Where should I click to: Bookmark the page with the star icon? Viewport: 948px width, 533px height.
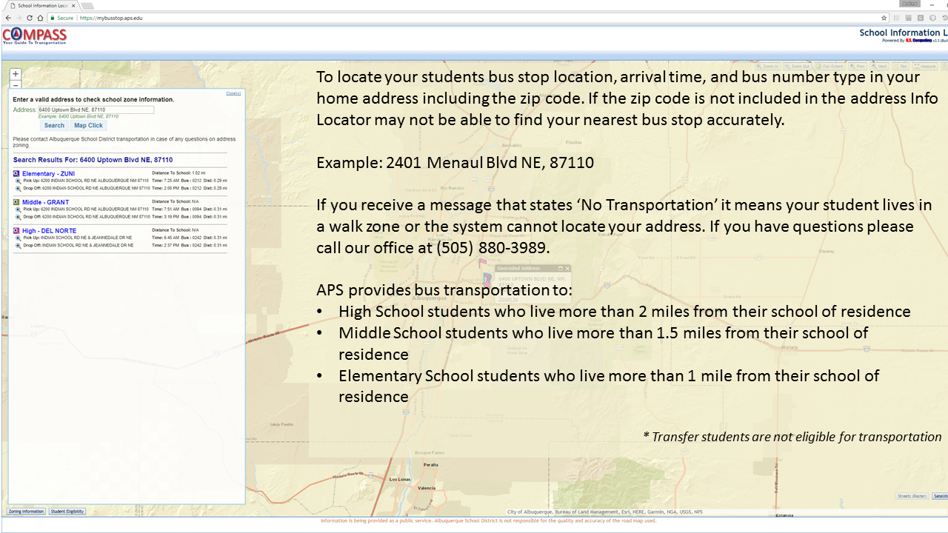(884, 18)
